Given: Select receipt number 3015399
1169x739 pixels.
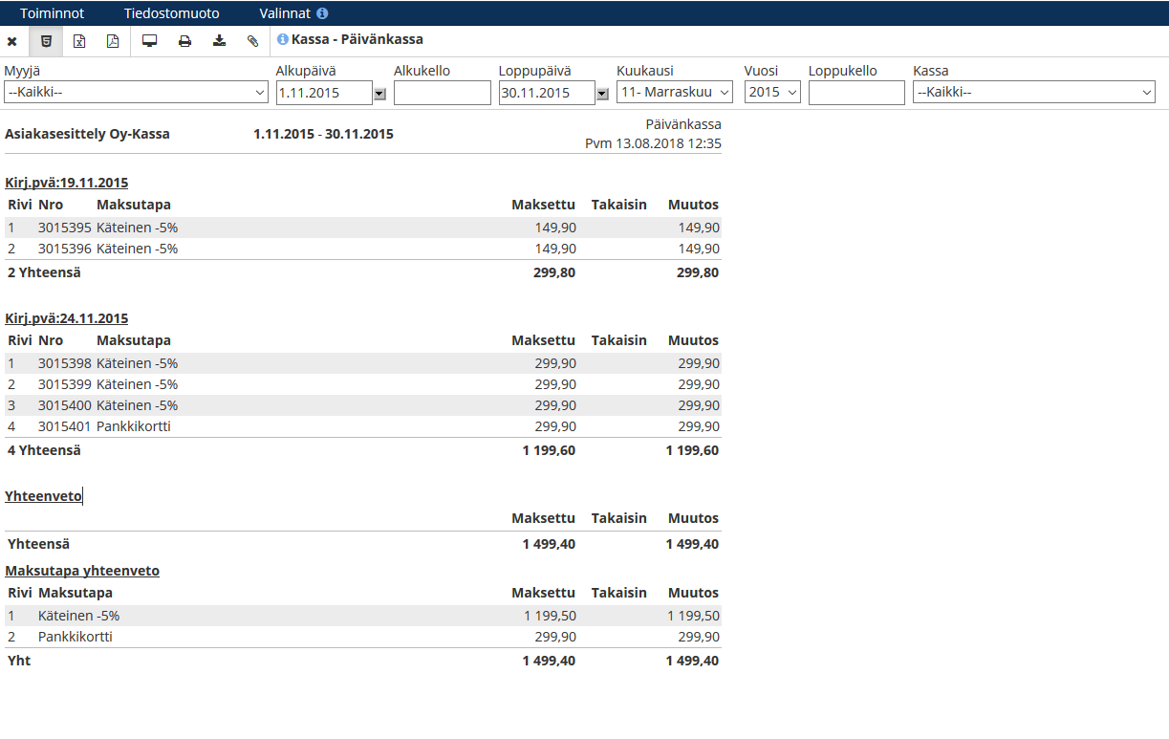Looking at the screenshot, I should coord(65,384).
